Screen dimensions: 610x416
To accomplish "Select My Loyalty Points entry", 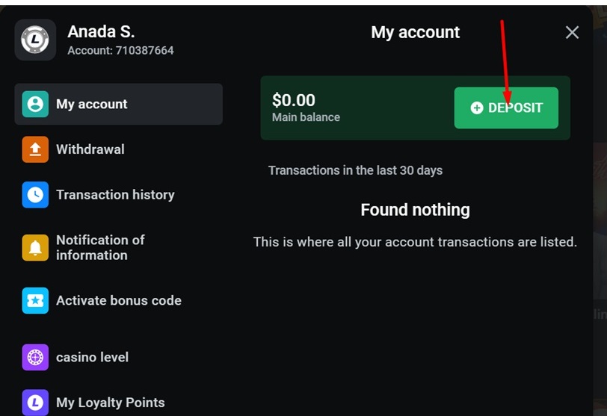I will tap(110, 403).
